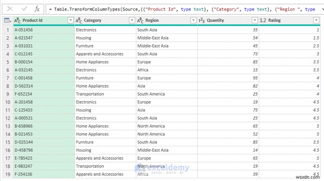
Task: Click Rating value 2.5 in row 3
Action: [316, 46]
